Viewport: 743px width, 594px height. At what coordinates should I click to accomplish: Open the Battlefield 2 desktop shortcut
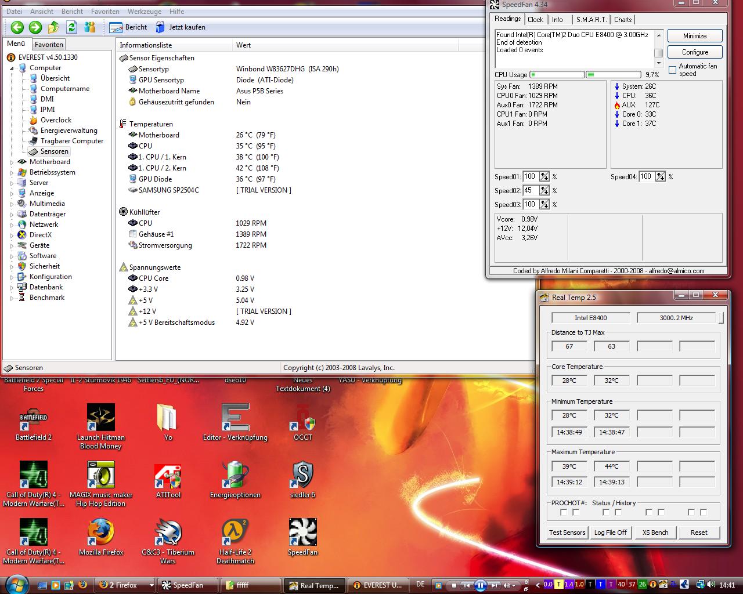pyautogui.click(x=34, y=423)
